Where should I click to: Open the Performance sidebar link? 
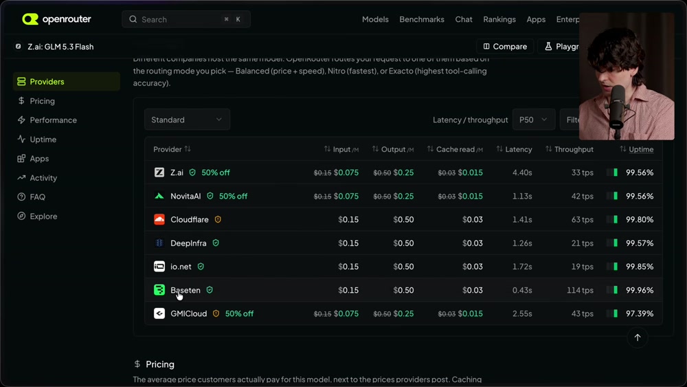point(53,120)
